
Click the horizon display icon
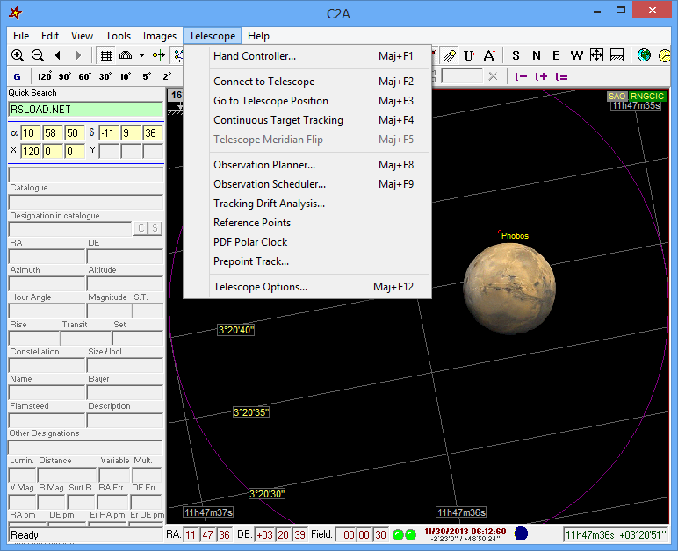(617, 55)
